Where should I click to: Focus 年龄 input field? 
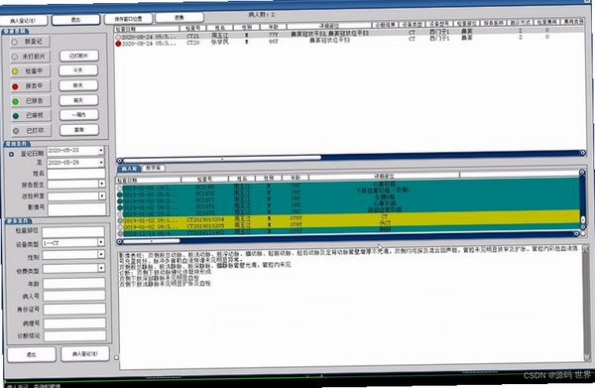[x=74, y=283]
